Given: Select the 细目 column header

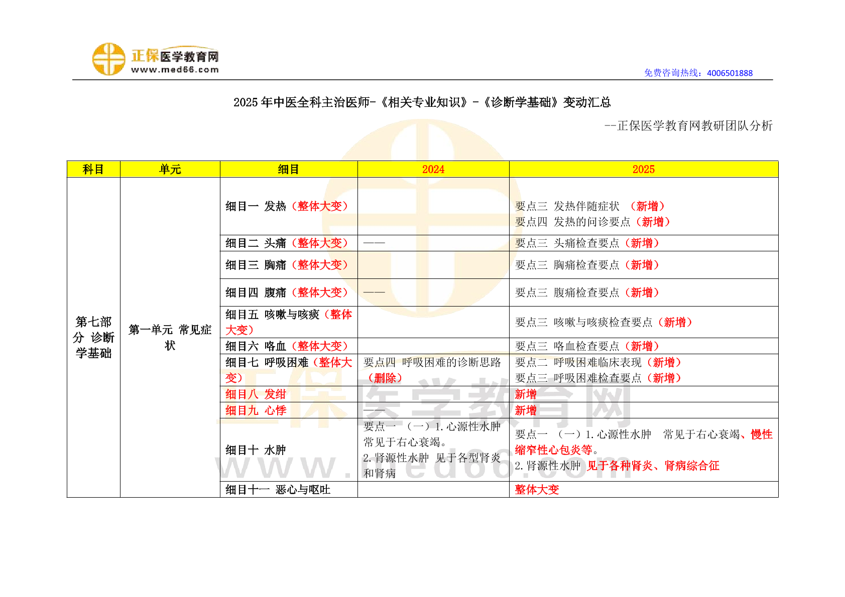Looking at the screenshot, I should coord(288,170).
